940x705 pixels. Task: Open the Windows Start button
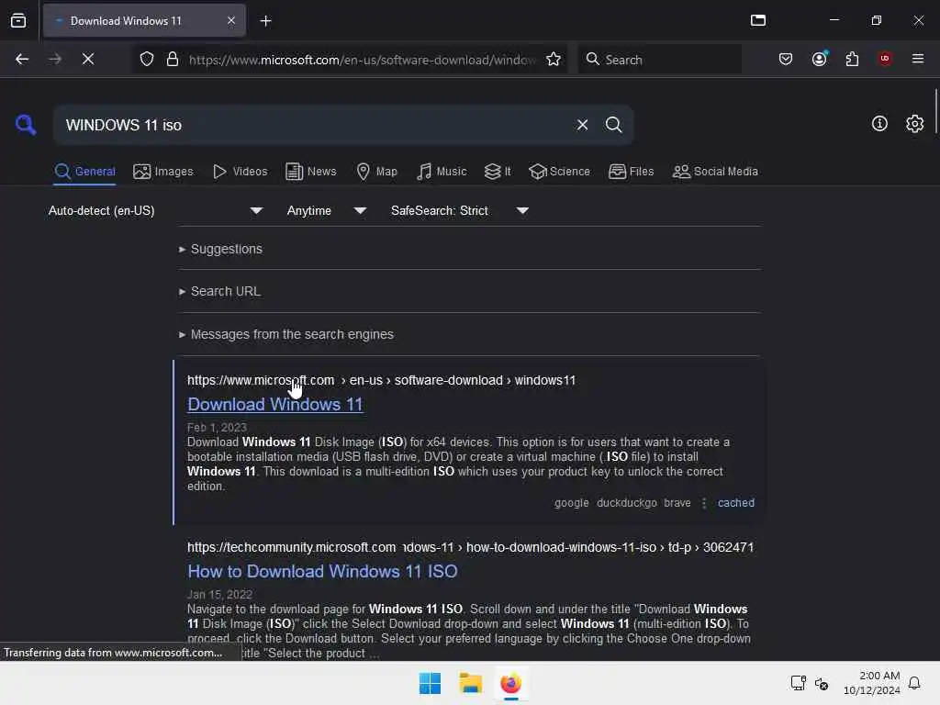(430, 683)
